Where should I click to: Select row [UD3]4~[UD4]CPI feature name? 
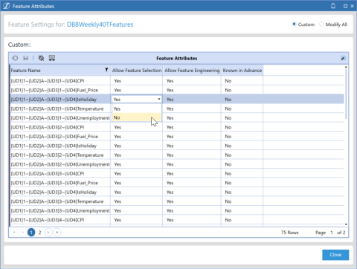48,220
